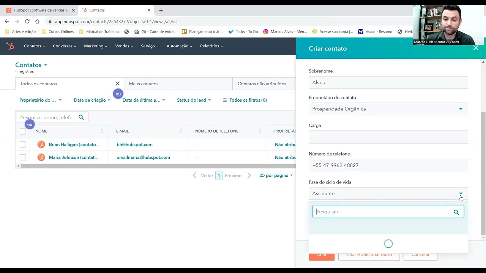The image size is (486, 273).
Task: Expand Marketing navigation menu
Action: [x=96, y=46]
